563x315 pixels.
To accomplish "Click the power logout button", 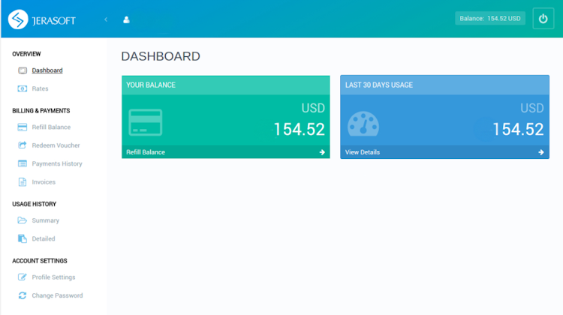I will tap(543, 18).
